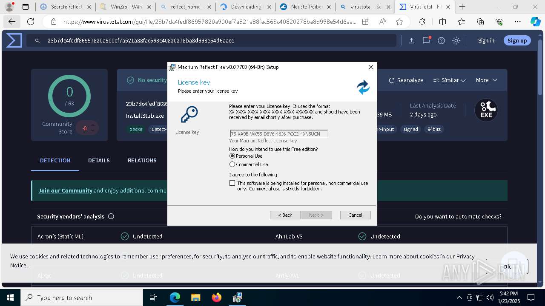Viewport: 545px width, 306px height.
Task: Open the Join our Community link
Action: (65, 190)
